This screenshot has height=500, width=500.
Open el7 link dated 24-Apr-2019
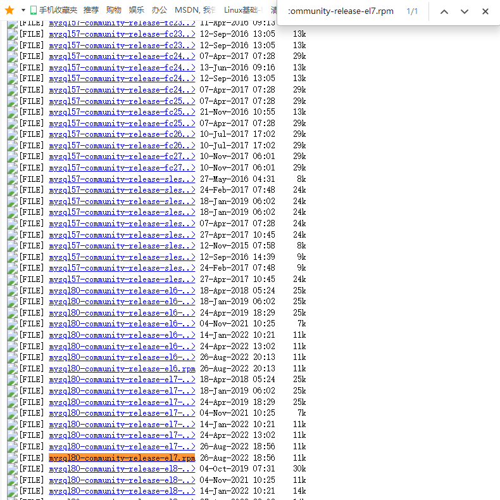tap(122, 402)
